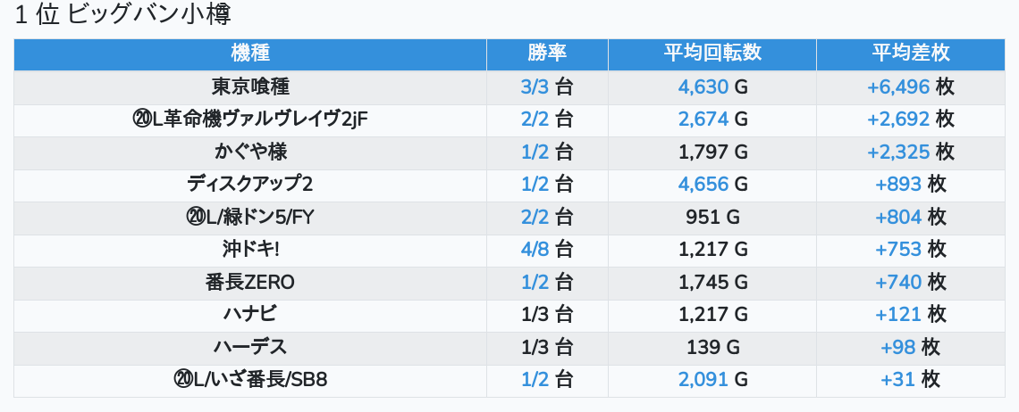Click the +121 difference for ハナビ

pyautogui.click(x=898, y=315)
